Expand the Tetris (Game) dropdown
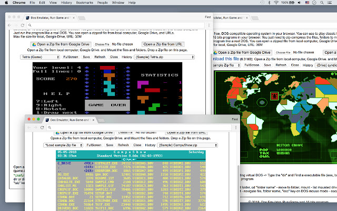 (x=40, y=57)
